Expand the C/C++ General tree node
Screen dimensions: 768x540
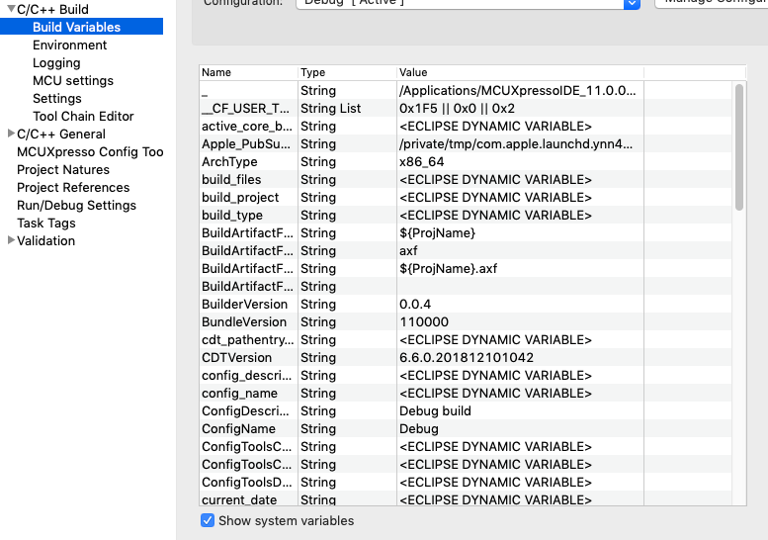pyautogui.click(x=10, y=134)
